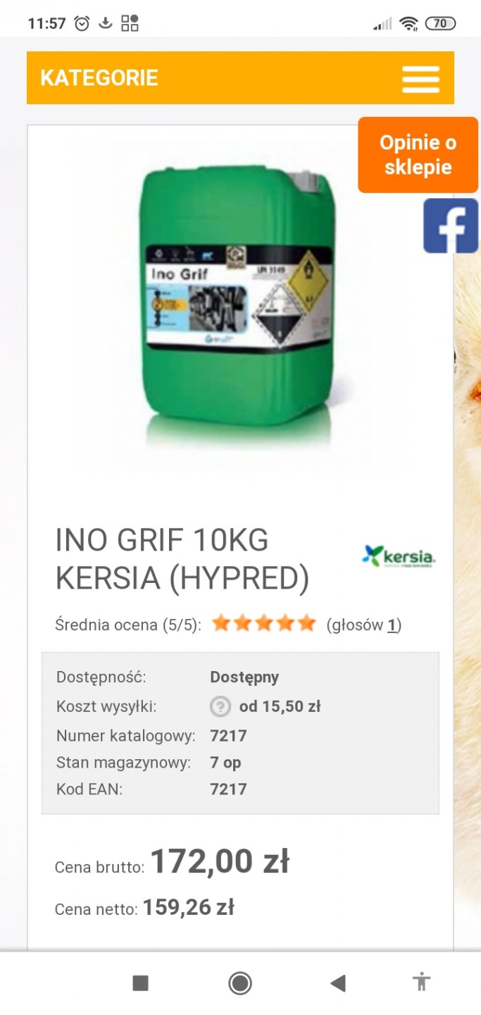The height and width of the screenshot is (1015, 481).
Task: Tap the battery level indicator
Action: tap(440, 23)
